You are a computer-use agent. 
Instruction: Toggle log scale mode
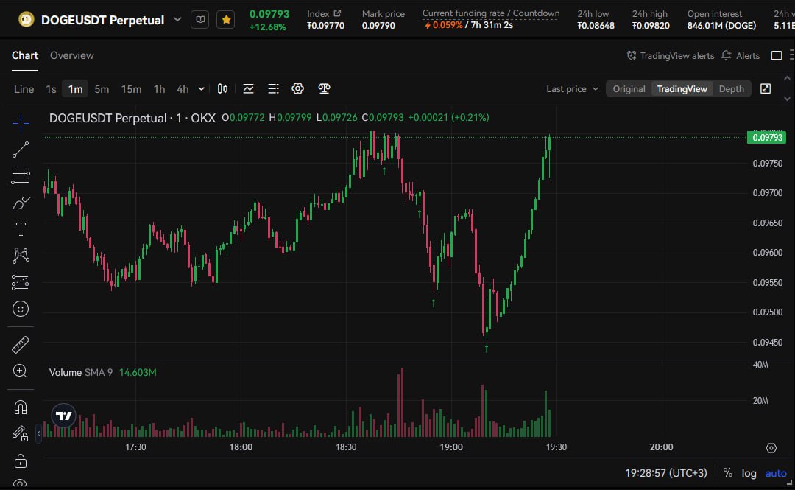(x=749, y=473)
